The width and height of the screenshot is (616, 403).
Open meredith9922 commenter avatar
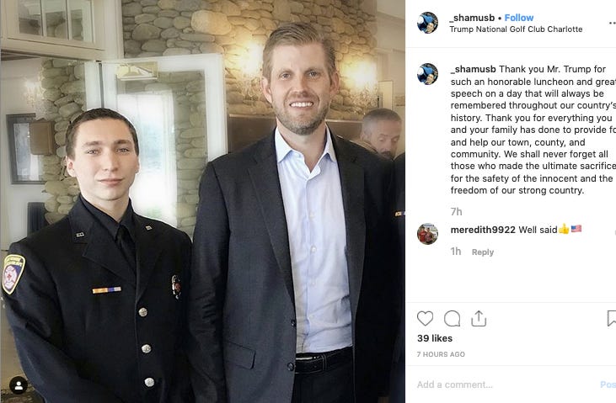tap(427, 234)
